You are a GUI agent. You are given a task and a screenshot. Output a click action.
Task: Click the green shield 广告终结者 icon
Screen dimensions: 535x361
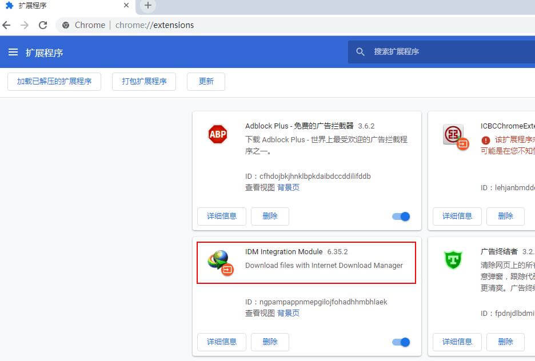coord(453,260)
